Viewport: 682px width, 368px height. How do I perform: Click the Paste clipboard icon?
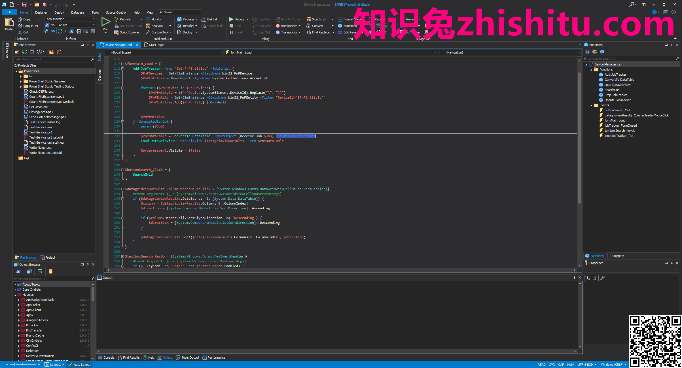coord(9,22)
